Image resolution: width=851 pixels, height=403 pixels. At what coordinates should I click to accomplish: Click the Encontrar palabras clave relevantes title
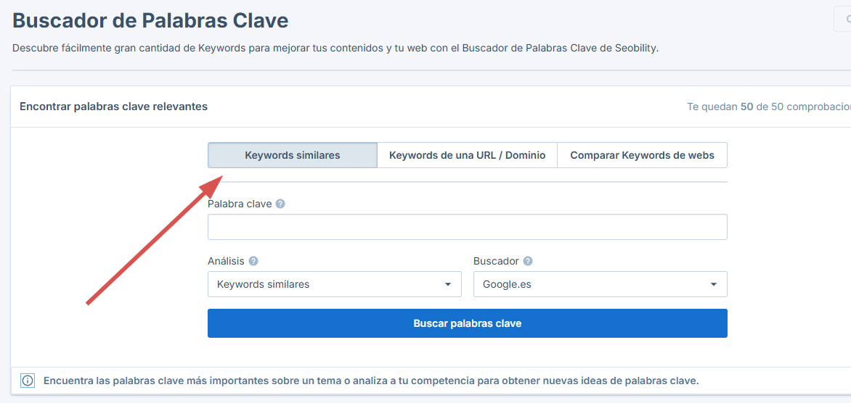[113, 107]
